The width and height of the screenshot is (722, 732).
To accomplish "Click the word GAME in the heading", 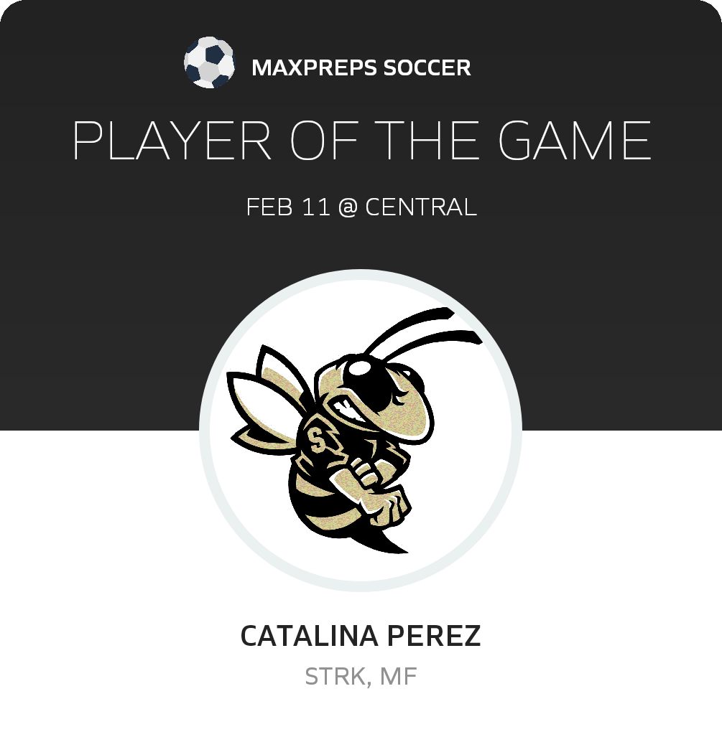I will 575,141.
